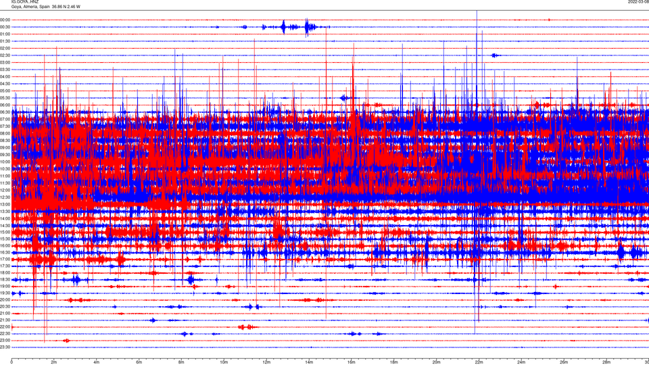Image resolution: width=649 pixels, height=365 pixels.
Task: Select the 20:00 time label
Action: (5, 299)
